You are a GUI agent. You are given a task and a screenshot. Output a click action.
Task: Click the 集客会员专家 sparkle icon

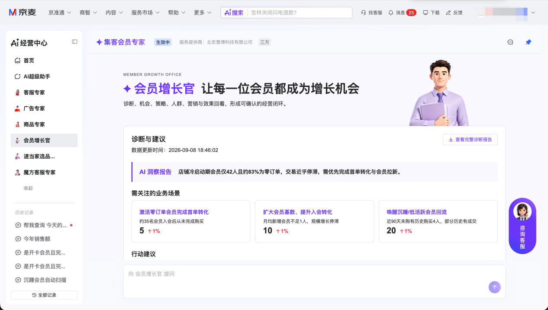tap(99, 42)
